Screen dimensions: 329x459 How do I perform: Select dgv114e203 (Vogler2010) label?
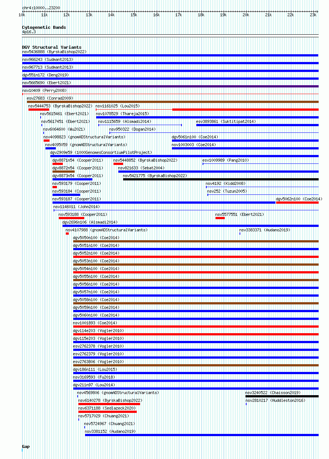pyautogui.click(x=98, y=331)
